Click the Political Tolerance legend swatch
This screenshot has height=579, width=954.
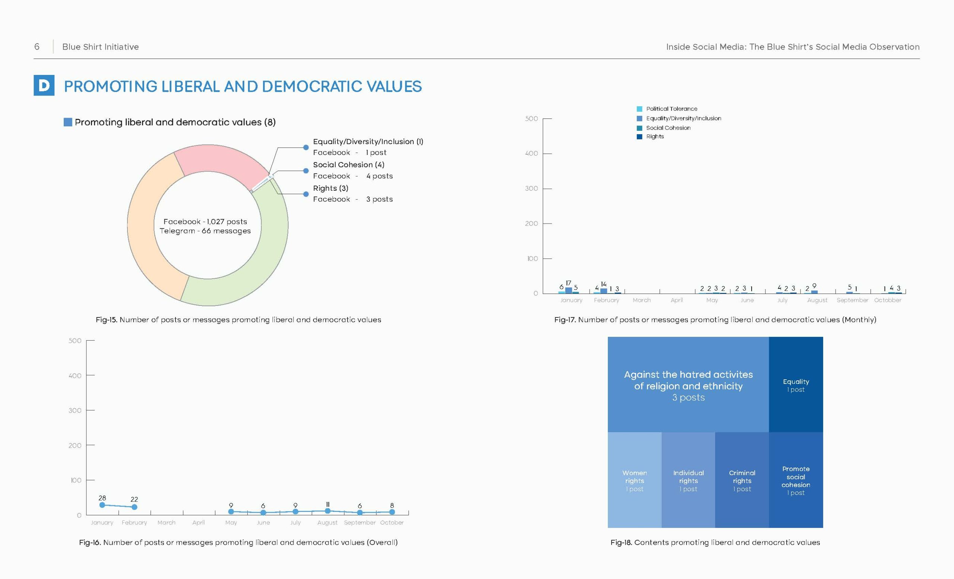point(639,109)
